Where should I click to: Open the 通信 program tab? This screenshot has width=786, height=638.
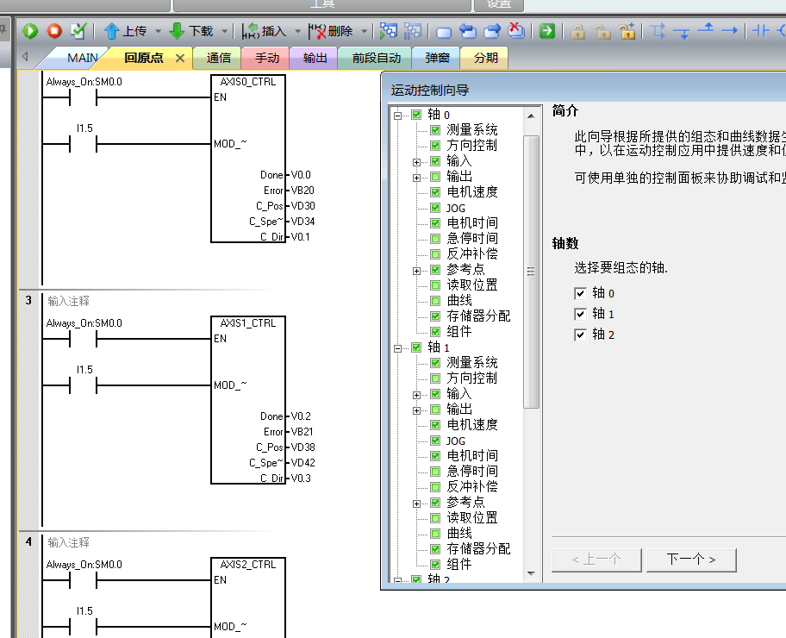(219, 59)
